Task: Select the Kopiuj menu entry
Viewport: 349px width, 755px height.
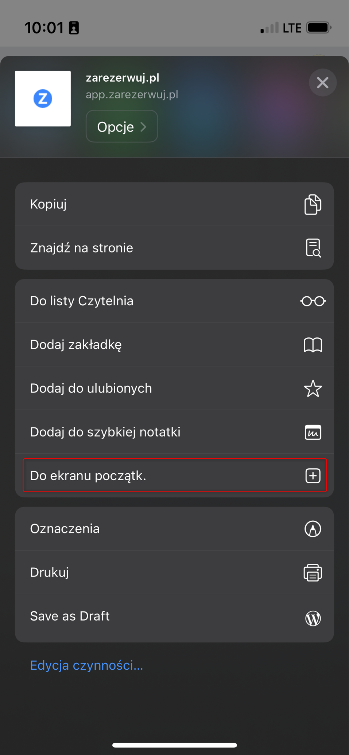Action: coord(48,204)
